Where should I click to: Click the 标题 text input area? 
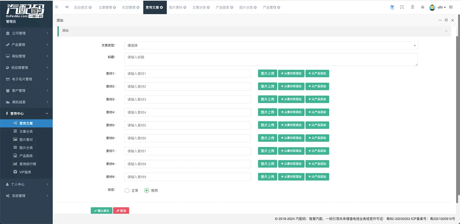click(271, 60)
